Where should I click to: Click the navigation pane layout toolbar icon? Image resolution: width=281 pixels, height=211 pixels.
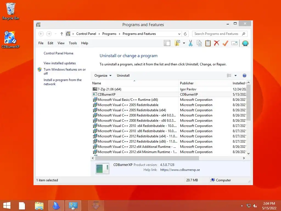point(167,43)
